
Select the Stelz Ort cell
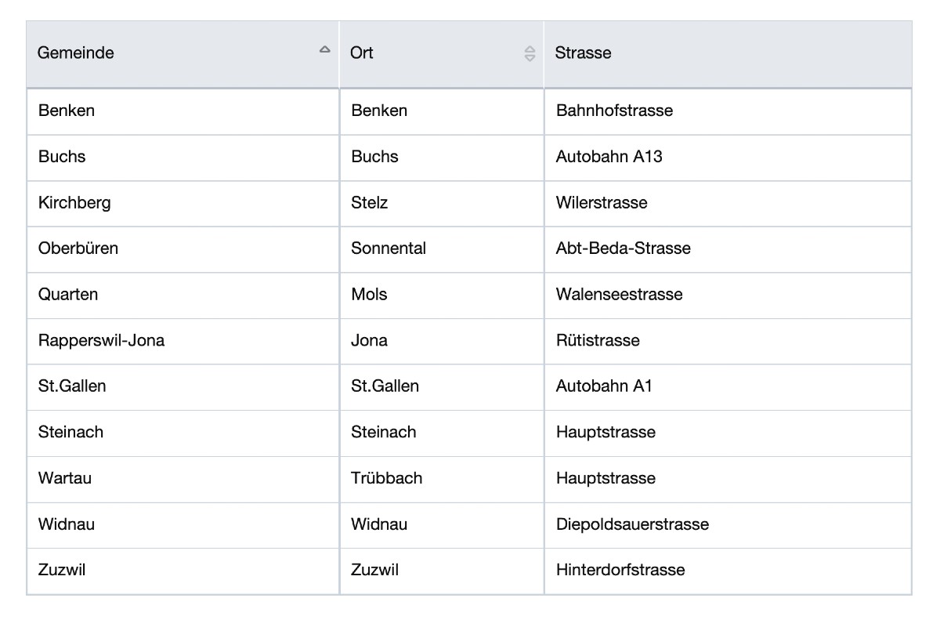[x=442, y=204]
